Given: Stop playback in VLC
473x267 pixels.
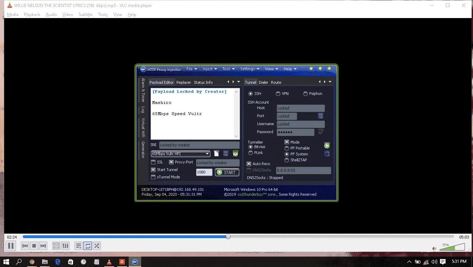Looking at the screenshot, I should click(34, 246).
